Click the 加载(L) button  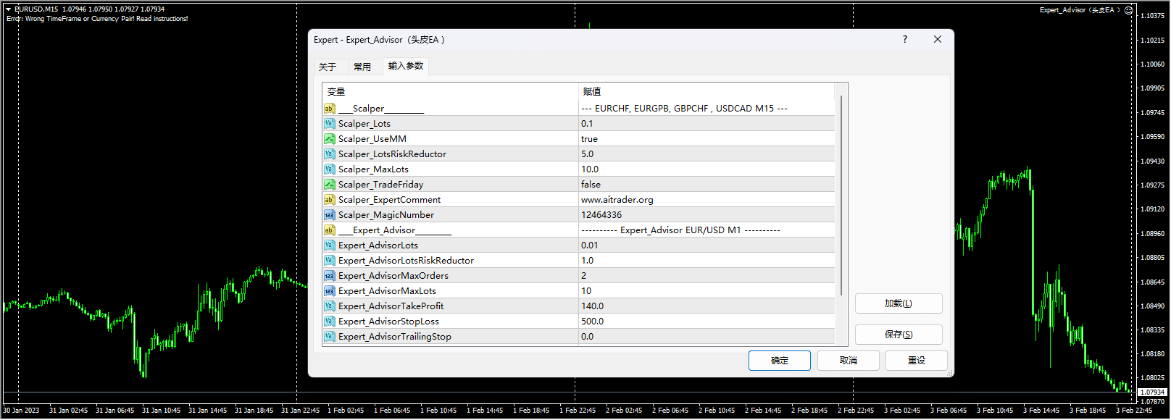[x=899, y=303]
